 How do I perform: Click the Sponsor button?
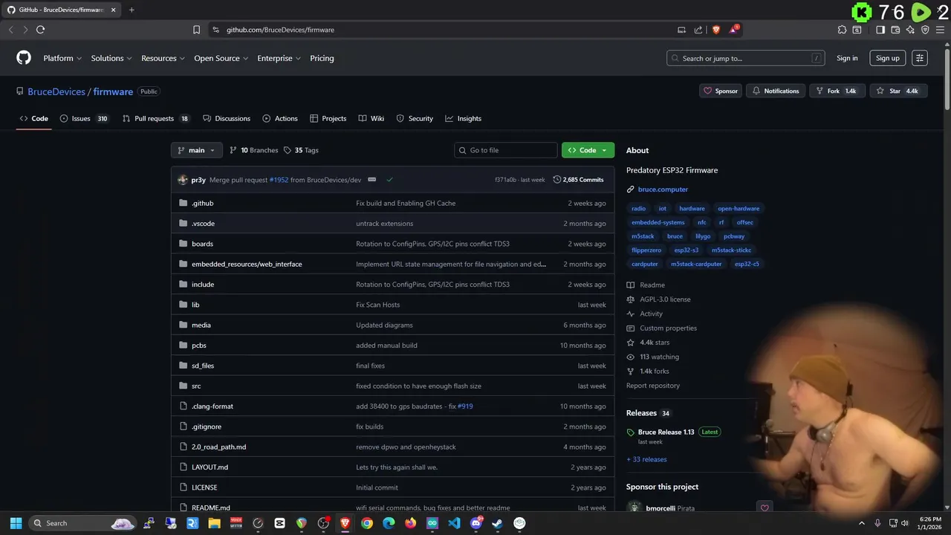(720, 91)
